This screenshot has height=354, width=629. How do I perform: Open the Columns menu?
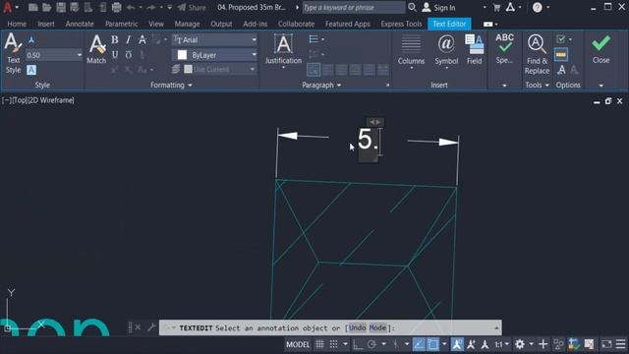pos(411,51)
